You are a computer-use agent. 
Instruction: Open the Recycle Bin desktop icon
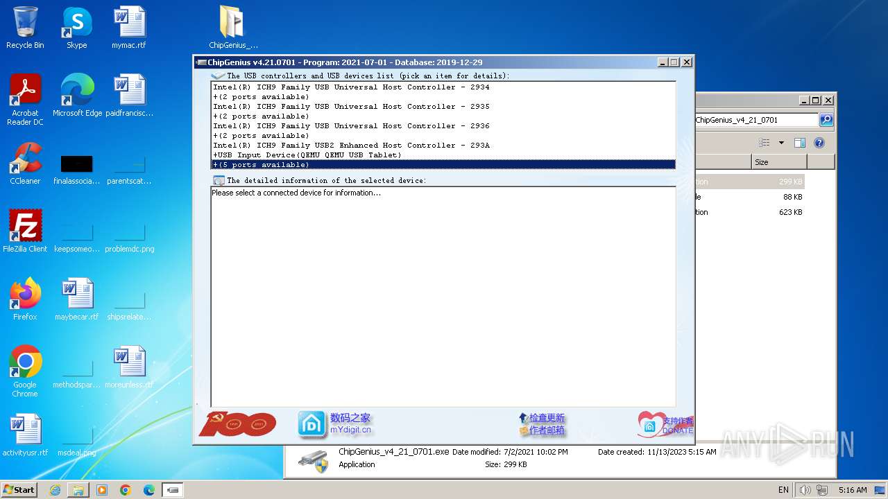coord(25,28)
